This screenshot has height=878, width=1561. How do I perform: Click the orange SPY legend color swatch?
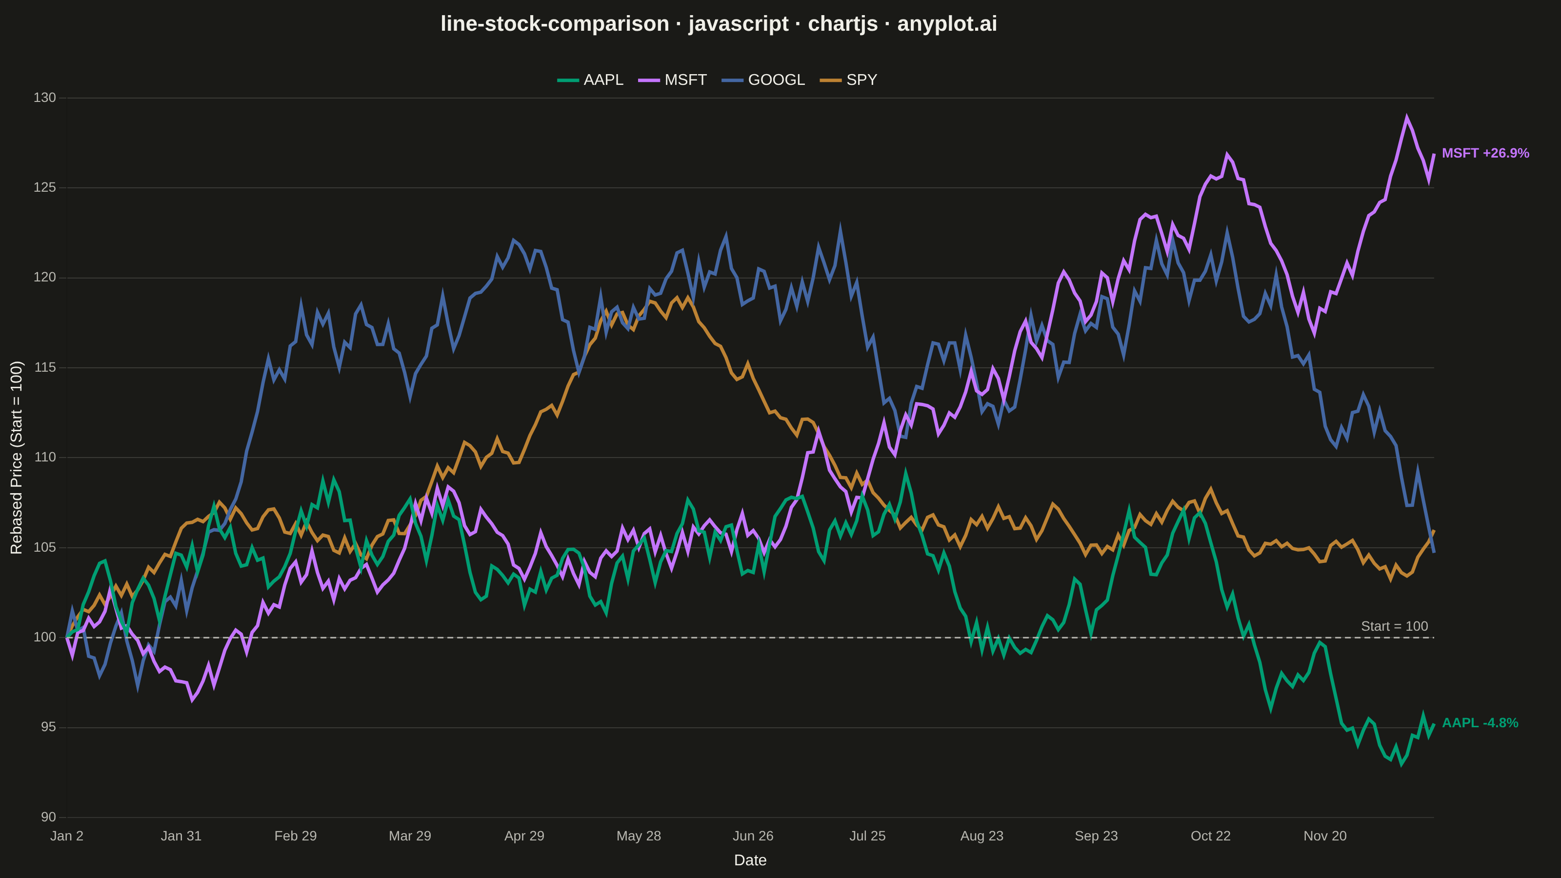coord(831,80)
